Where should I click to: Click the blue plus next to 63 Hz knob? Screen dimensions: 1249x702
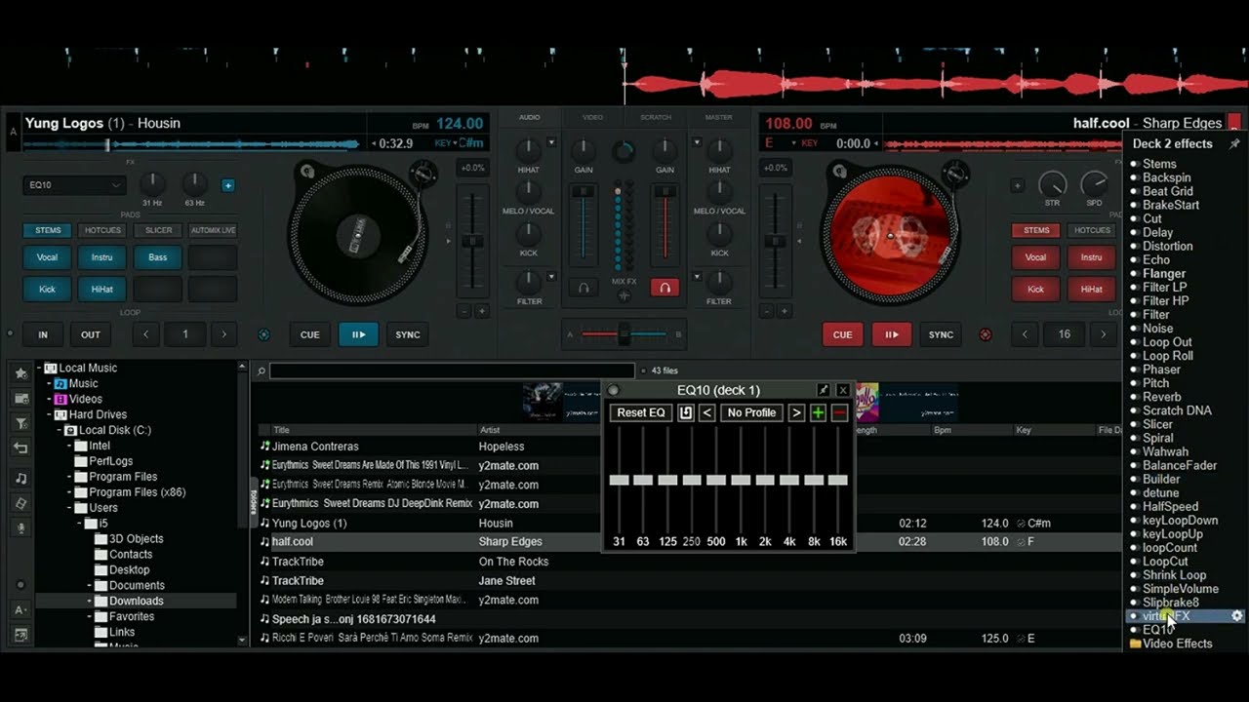tap(227, 185)
